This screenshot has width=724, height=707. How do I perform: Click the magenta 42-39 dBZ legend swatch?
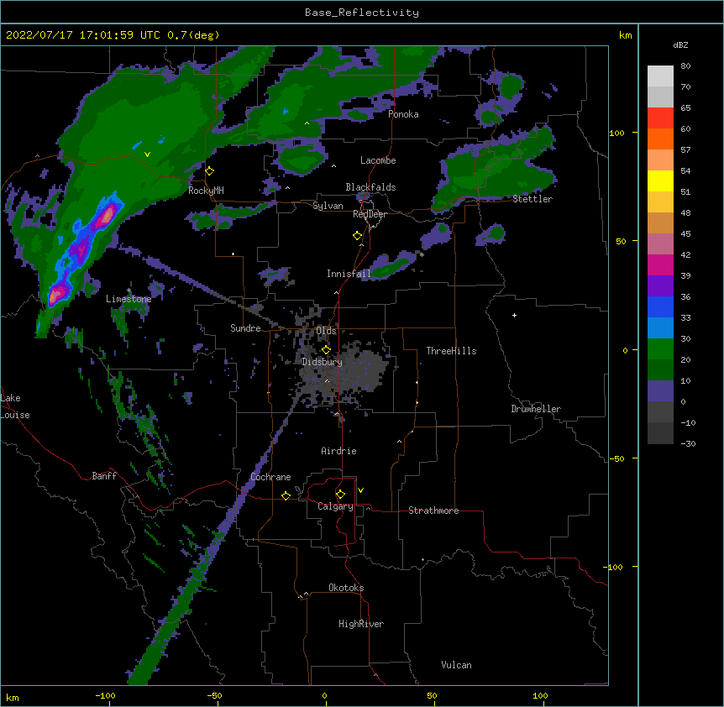660,265
